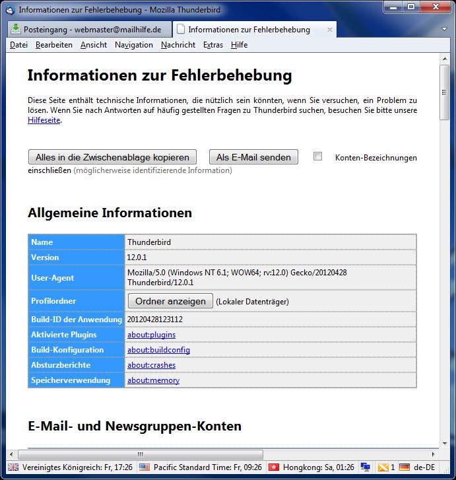Click the Hongkong: Sa, 01:26 entry
456x480 pixels.
coord(319,467)
